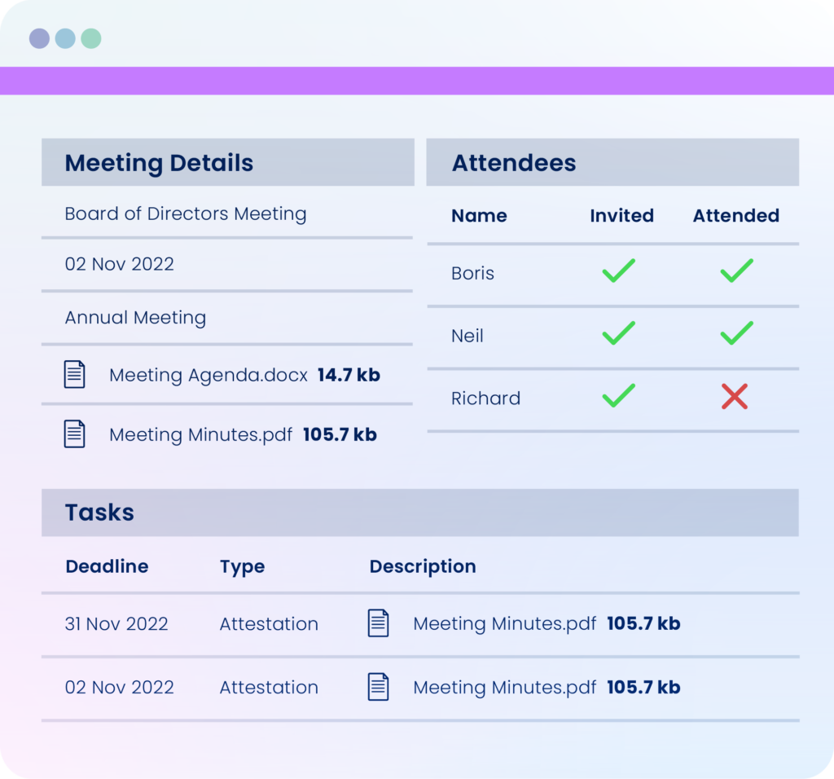The width and height of the screenshot is (834, 779).
Task: Click the document icon next to Meeting Minutes.pdf in Meeting Details
Action: pos(75,434)
